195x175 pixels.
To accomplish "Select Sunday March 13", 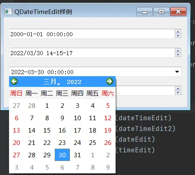I will (16, 131).
